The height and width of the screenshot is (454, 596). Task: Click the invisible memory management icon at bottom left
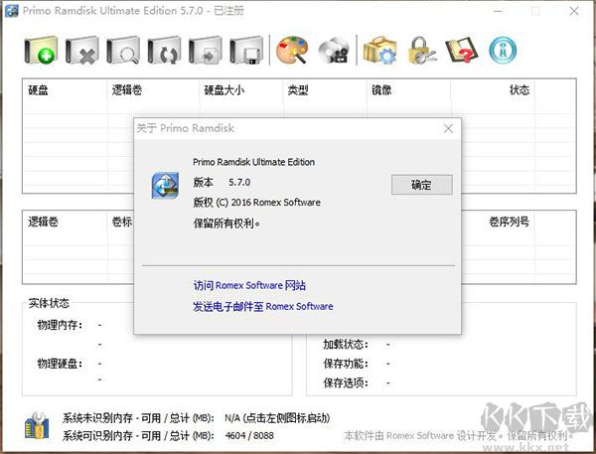pos(39,426)
